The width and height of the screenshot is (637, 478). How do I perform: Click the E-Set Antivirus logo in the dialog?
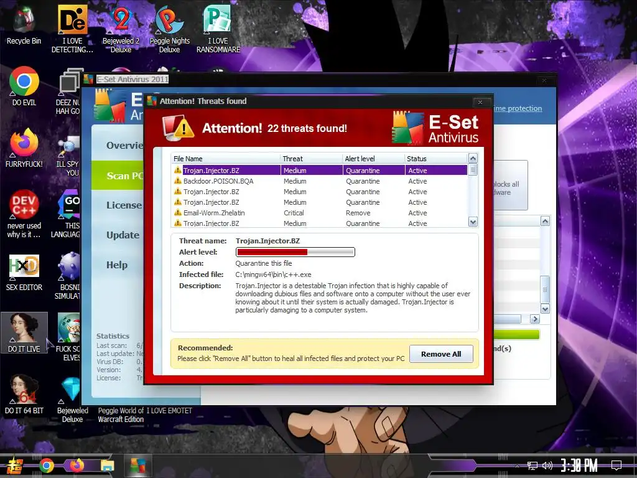tap(435, 128)
